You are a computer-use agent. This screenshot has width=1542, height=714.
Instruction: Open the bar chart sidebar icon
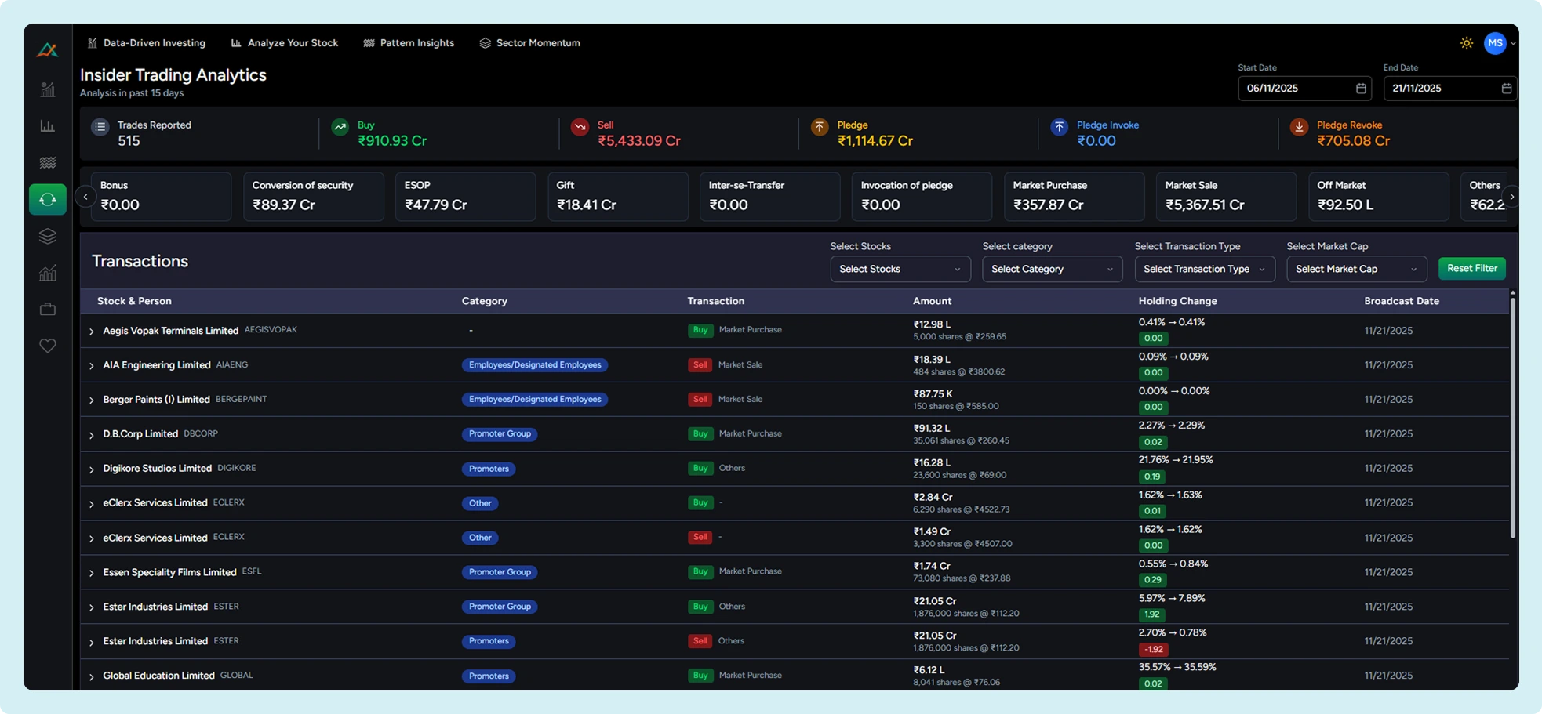(48, 126)
